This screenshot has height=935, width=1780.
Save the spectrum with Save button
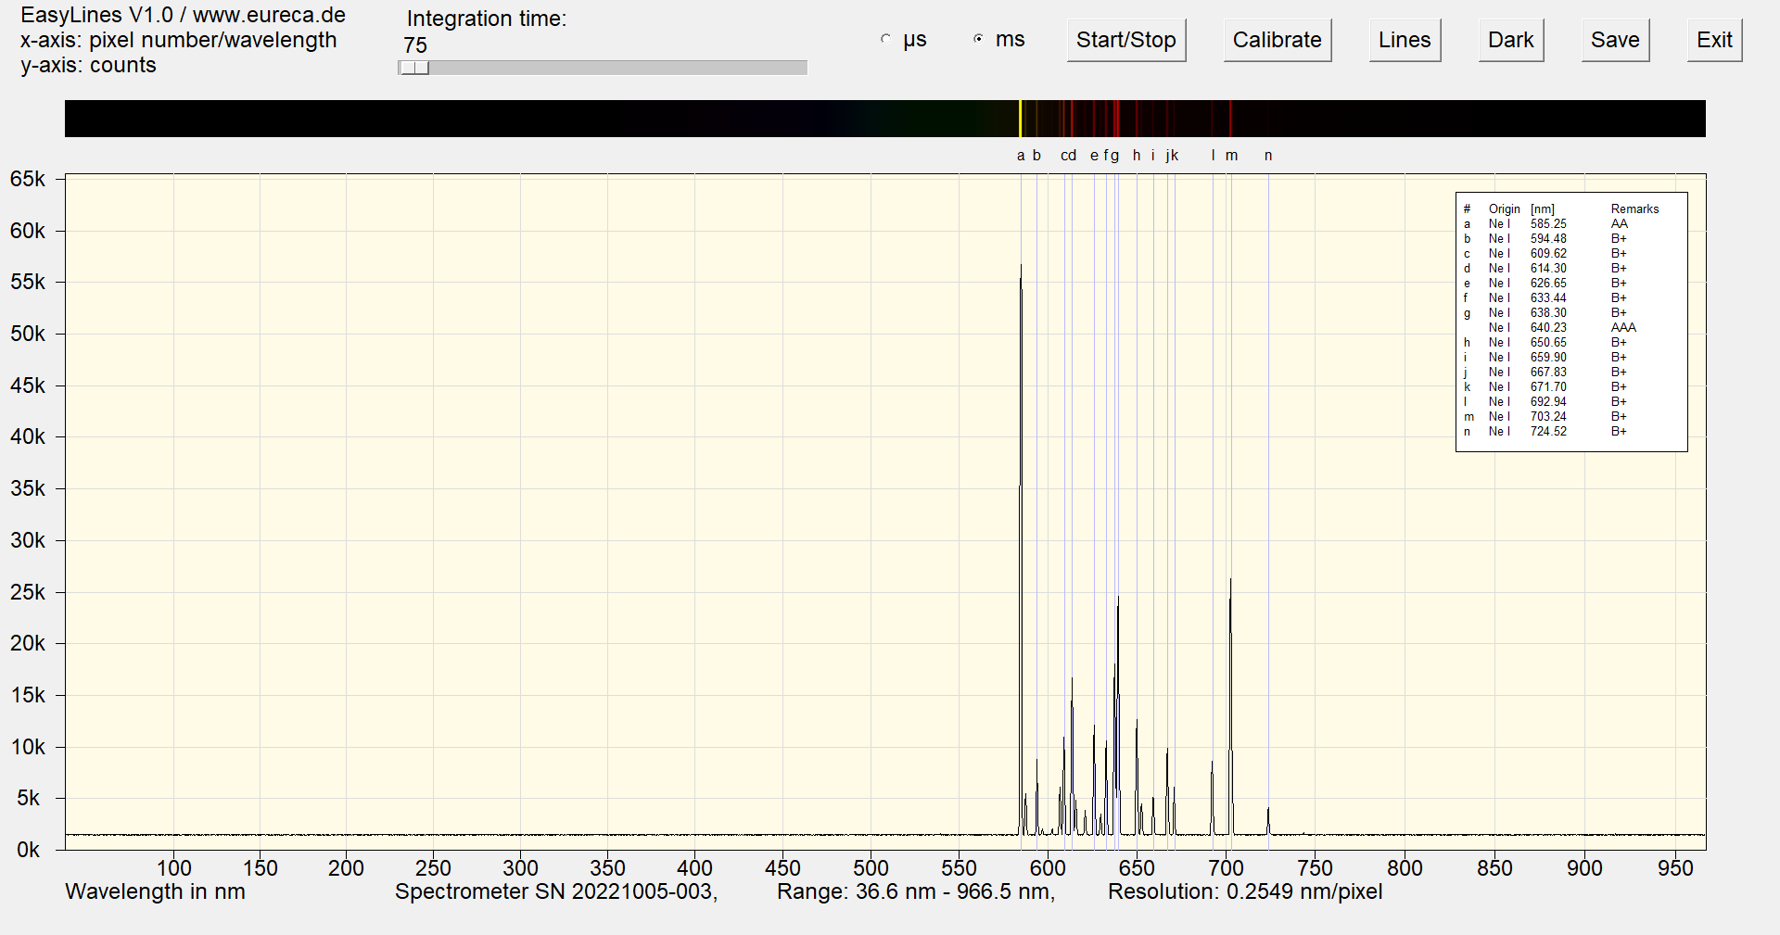(x=1615, y=40)
